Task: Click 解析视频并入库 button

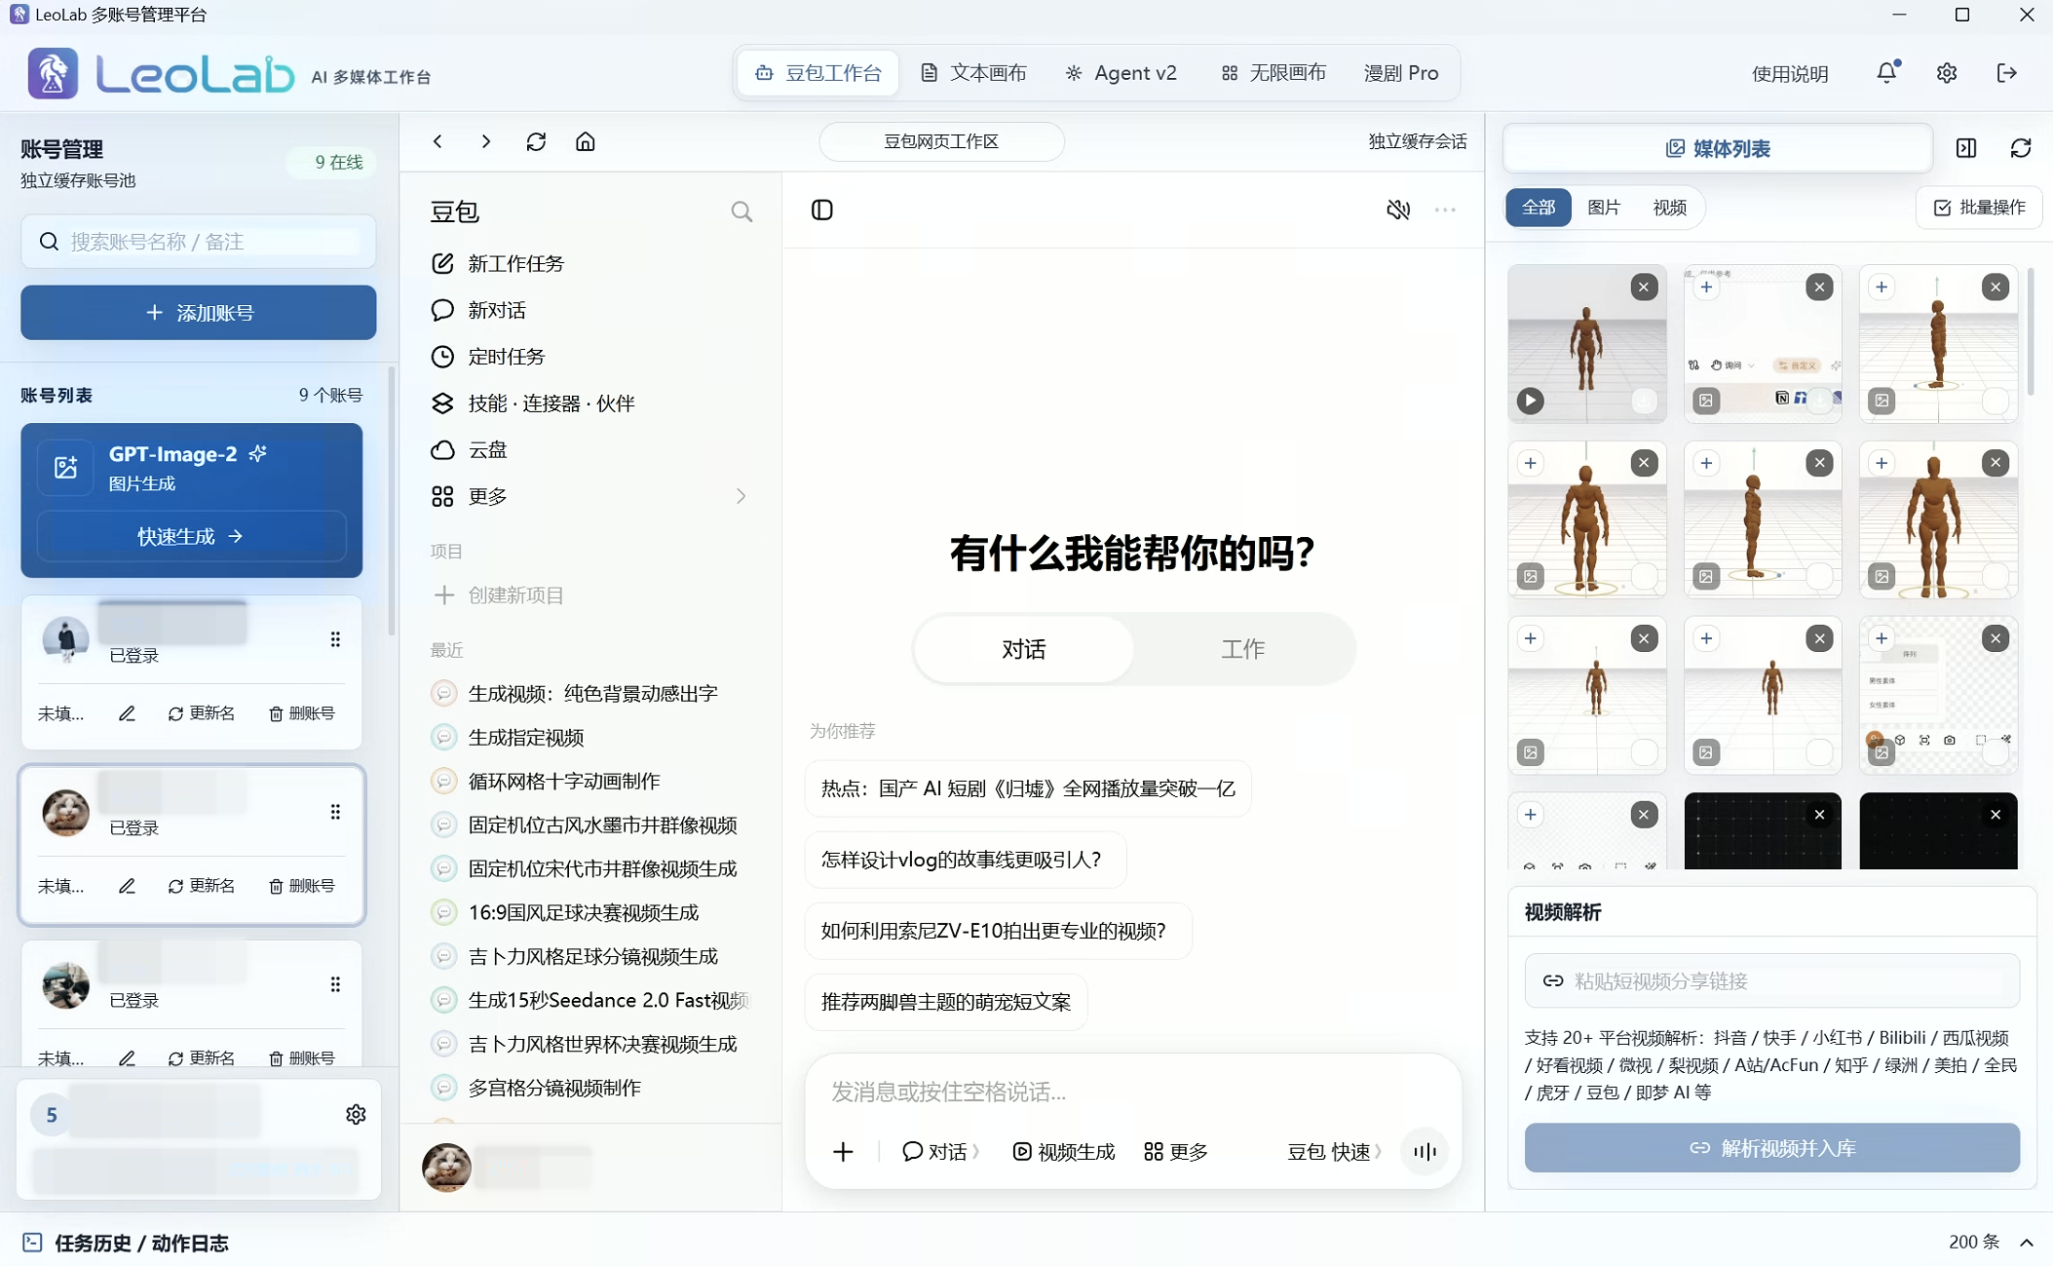Action: coord(1772,1148)
